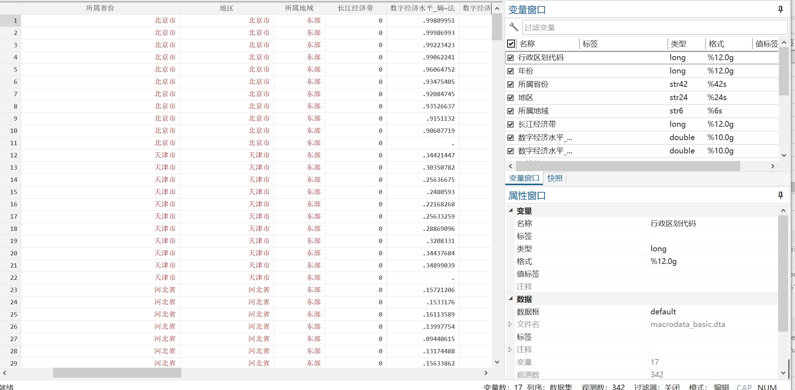Expand the 文件名 property row
Viewport: 795px width, 390px height.
[x=510, y=324]
